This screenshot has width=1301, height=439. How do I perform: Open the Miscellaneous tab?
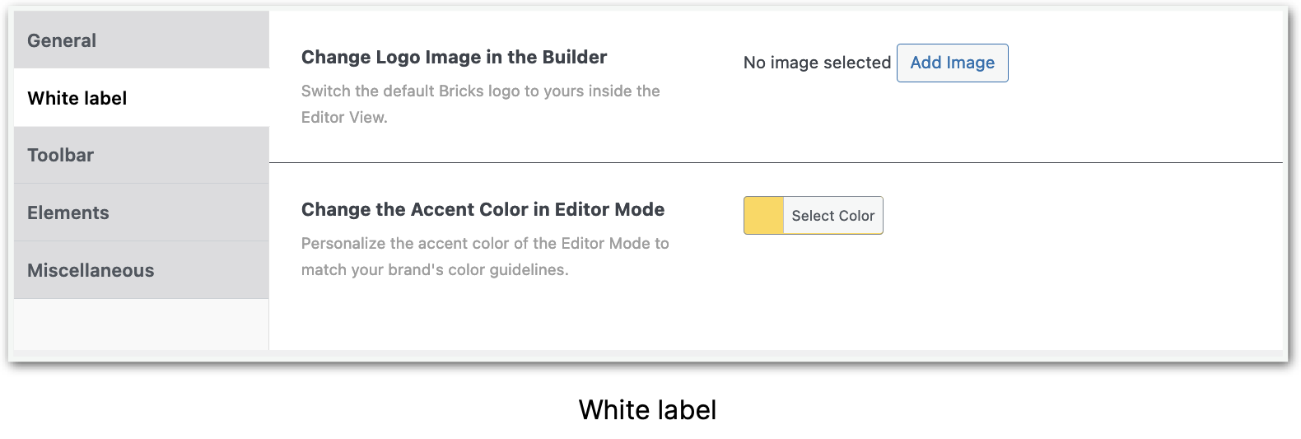142,270
